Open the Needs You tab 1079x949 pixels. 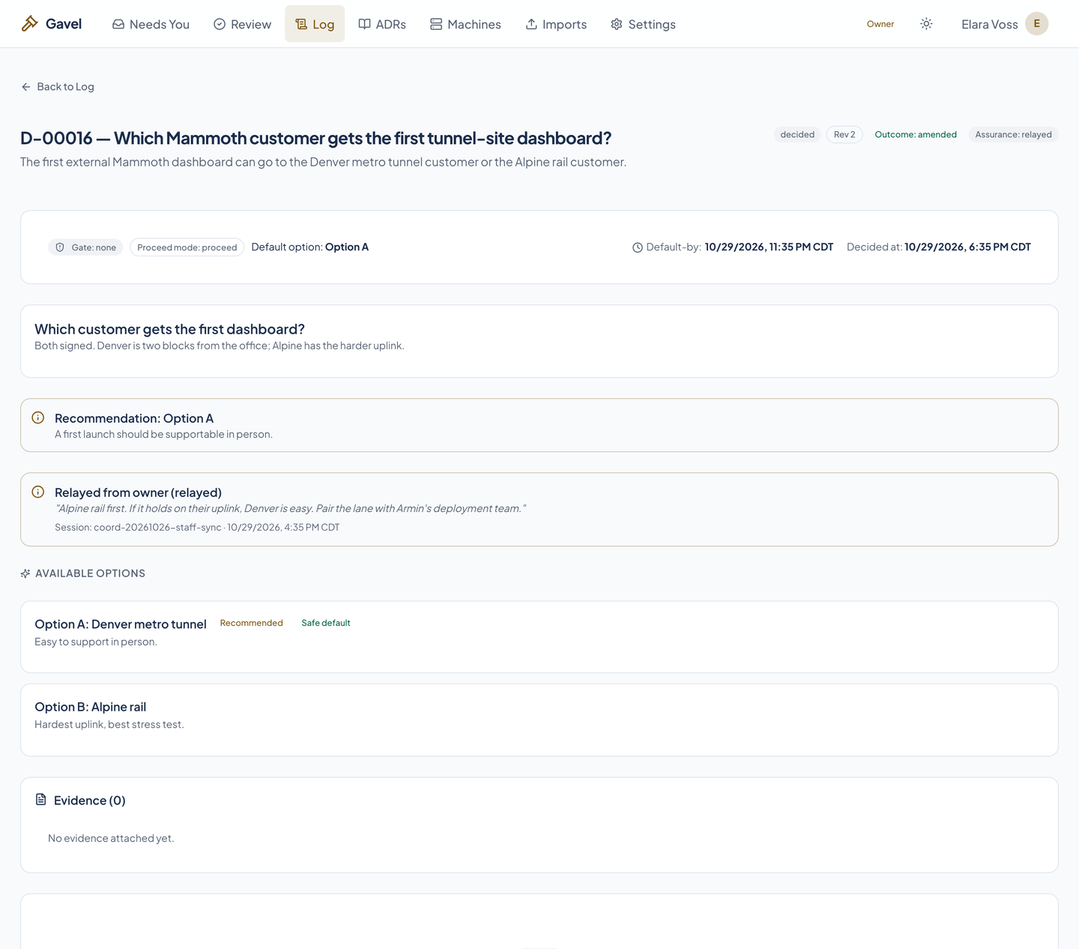[151, 24]
